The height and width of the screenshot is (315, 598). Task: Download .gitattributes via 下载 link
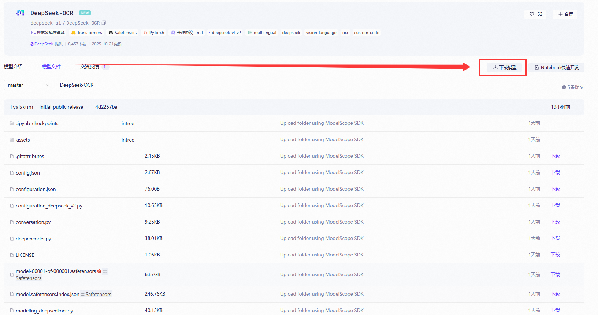(x=555, y=156)
